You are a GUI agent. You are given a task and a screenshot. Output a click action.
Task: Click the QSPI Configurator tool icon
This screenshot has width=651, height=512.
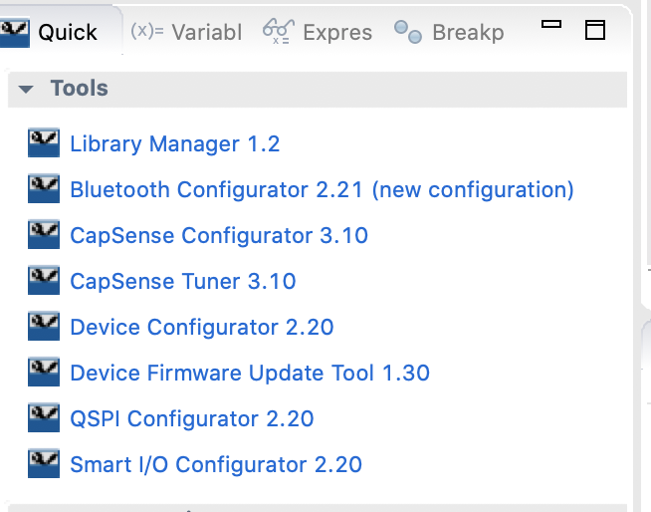click(45, 418)
